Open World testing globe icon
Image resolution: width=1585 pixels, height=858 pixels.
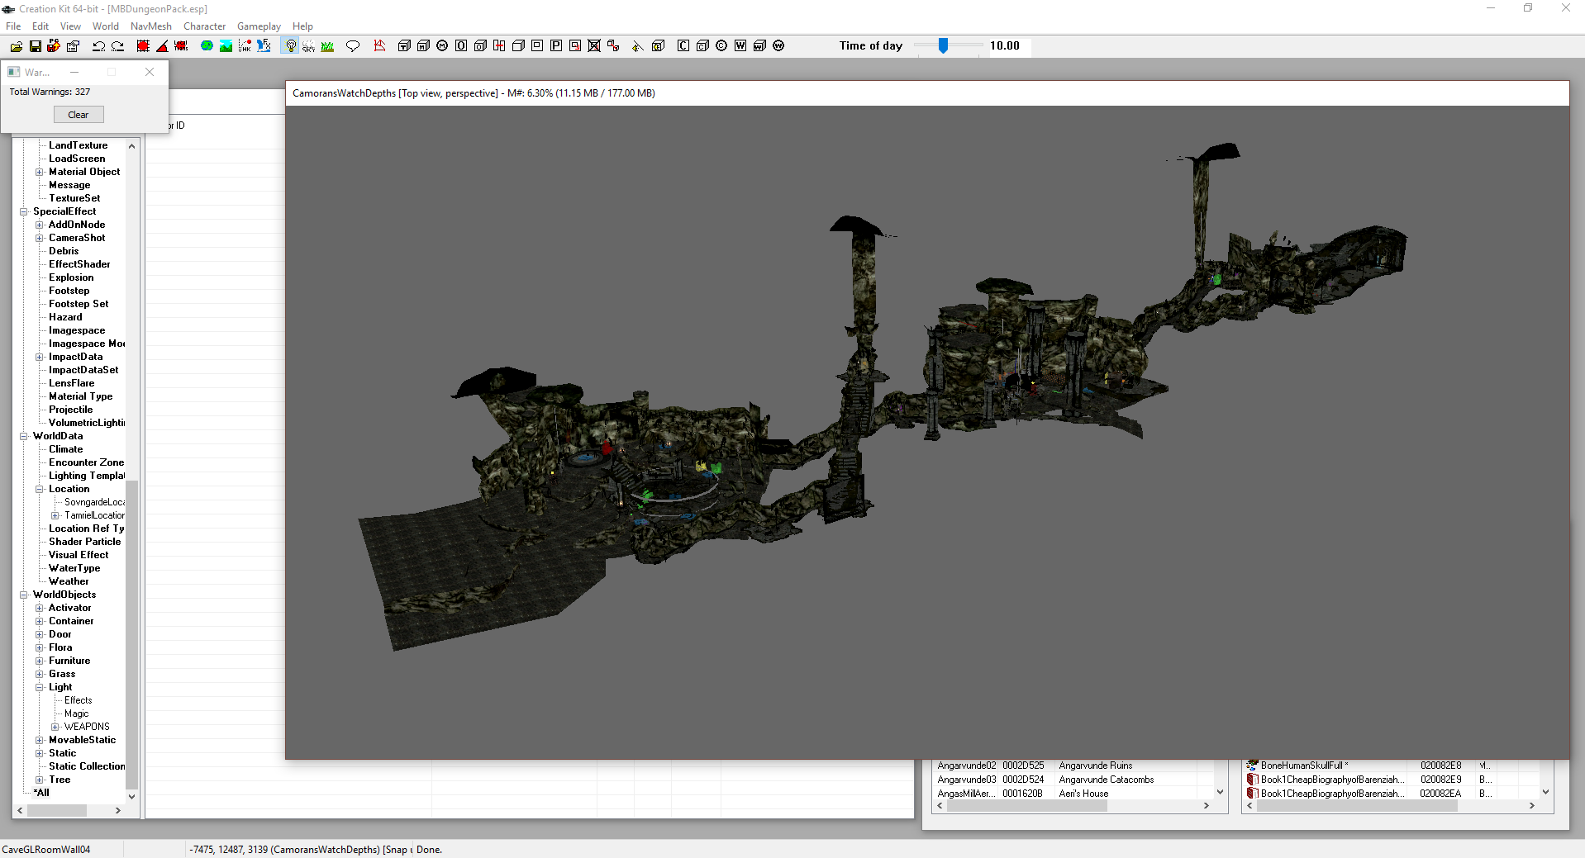(x=207, y=46)
